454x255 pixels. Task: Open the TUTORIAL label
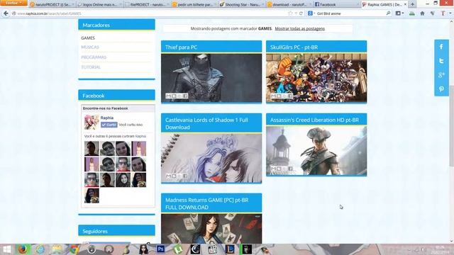(x=91, y=67)
